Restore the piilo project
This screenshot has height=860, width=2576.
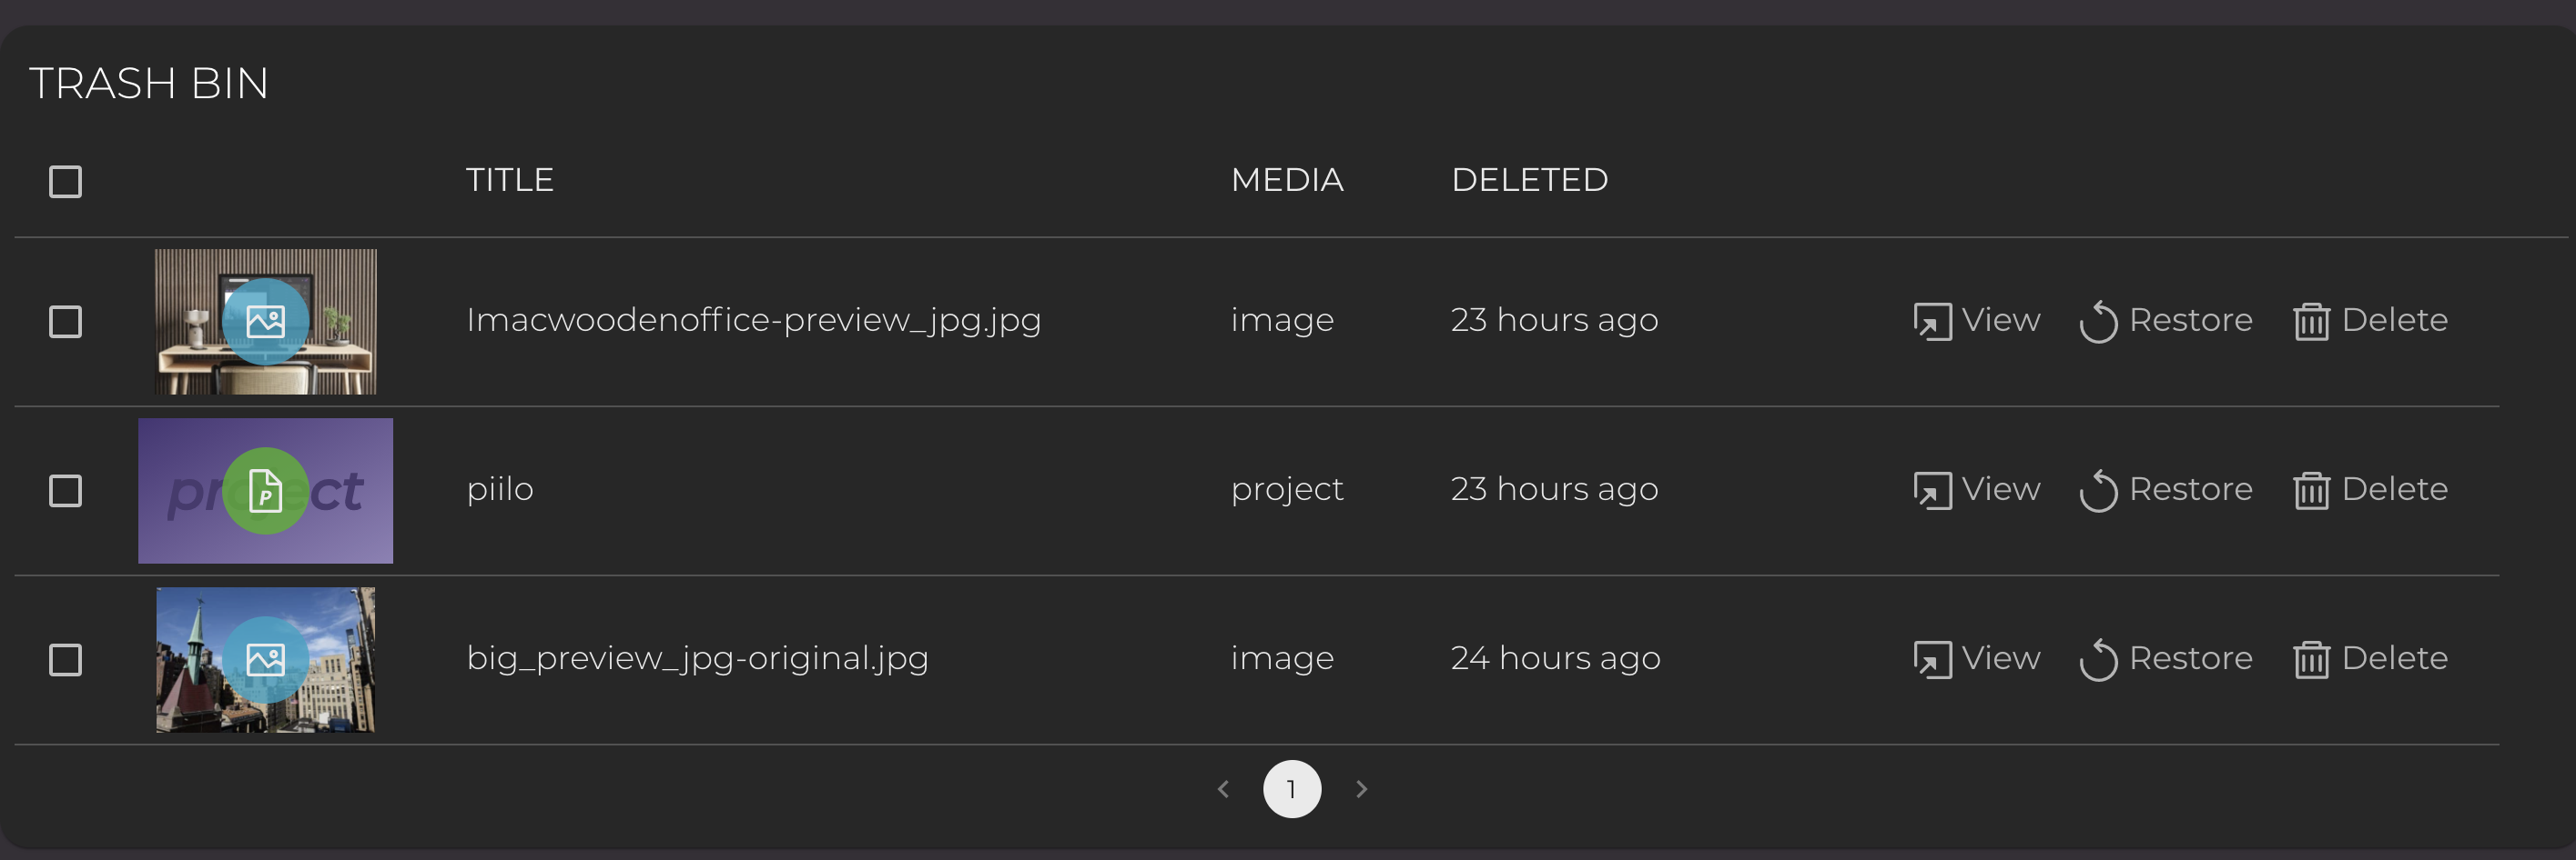point(2098,490)
